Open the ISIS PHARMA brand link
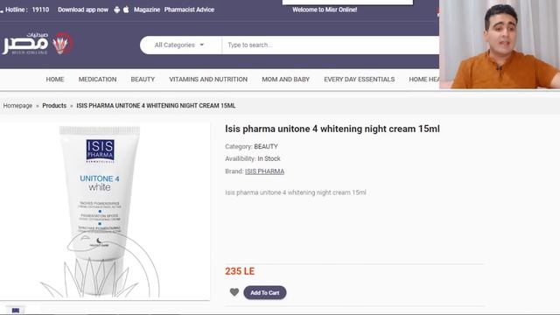The image size is (560, 315). (x=264, y=171)
